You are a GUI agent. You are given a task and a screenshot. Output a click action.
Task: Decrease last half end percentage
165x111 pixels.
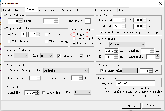(x=145, y=27)
